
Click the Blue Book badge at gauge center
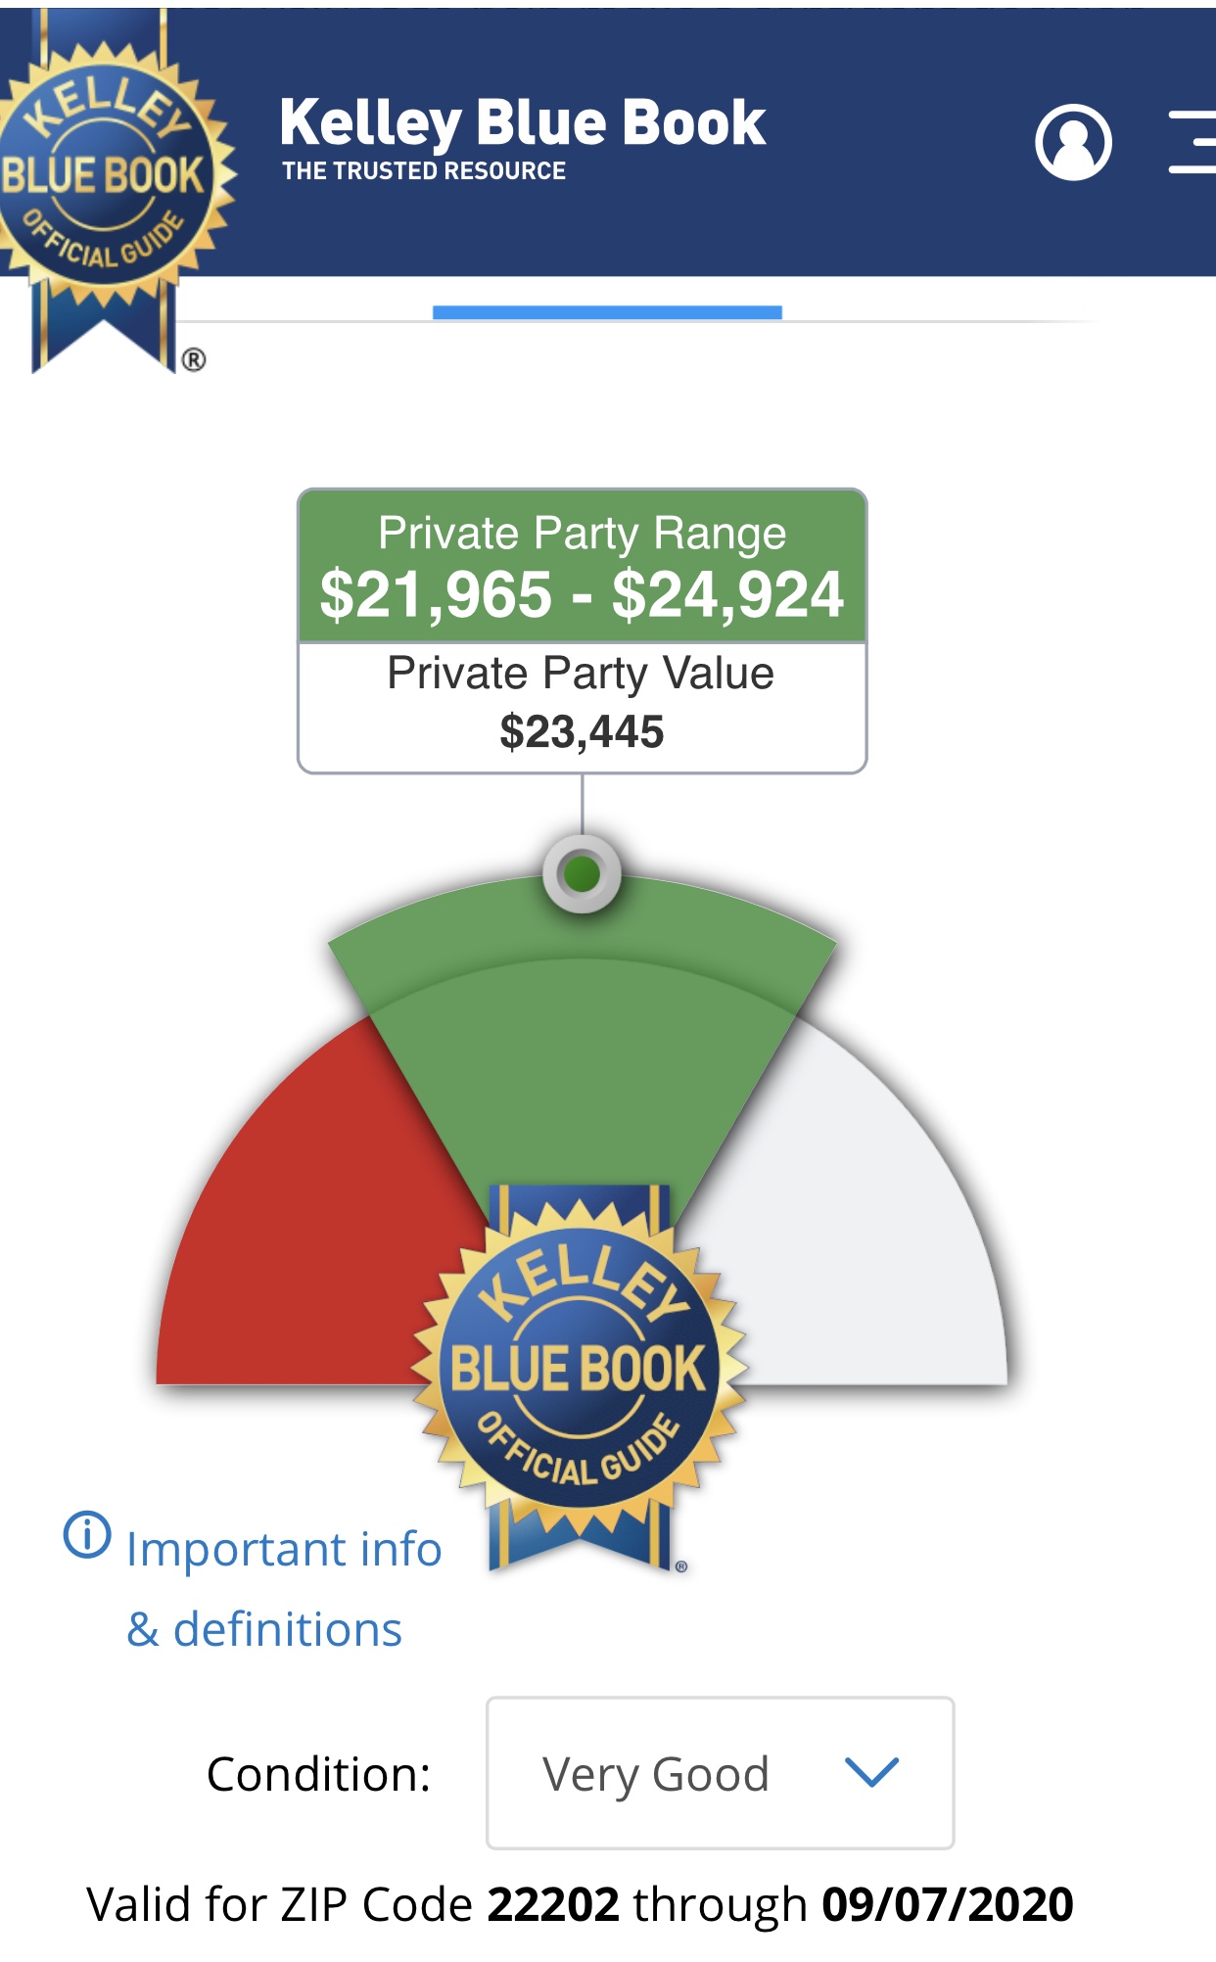click(x=579, y=1368)
